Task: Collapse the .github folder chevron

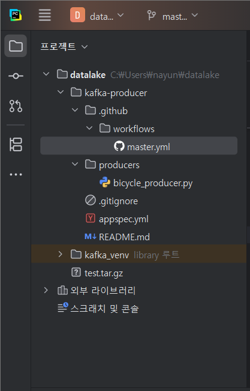Action: pos(75,110)
